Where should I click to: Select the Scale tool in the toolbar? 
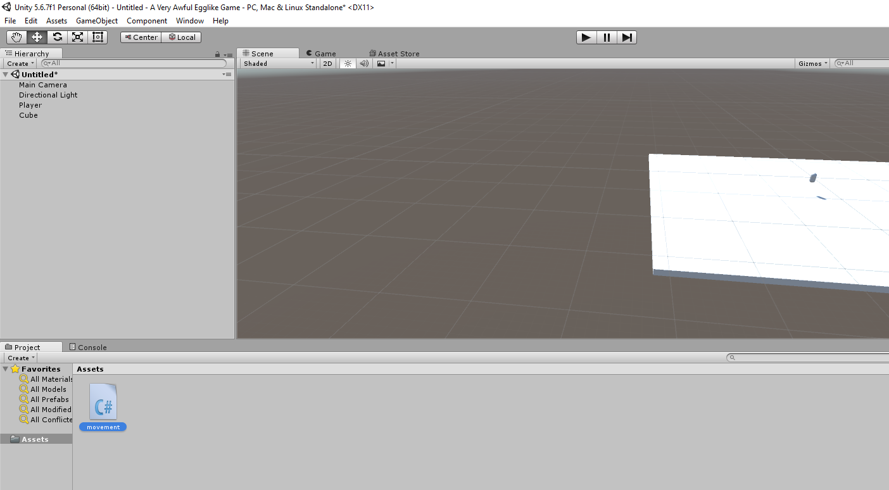click(77, 37)
